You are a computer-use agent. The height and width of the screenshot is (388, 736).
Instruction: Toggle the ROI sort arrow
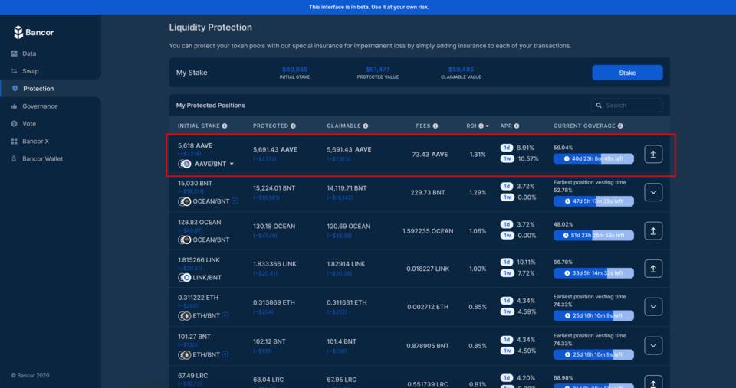[x=488, y=126]
